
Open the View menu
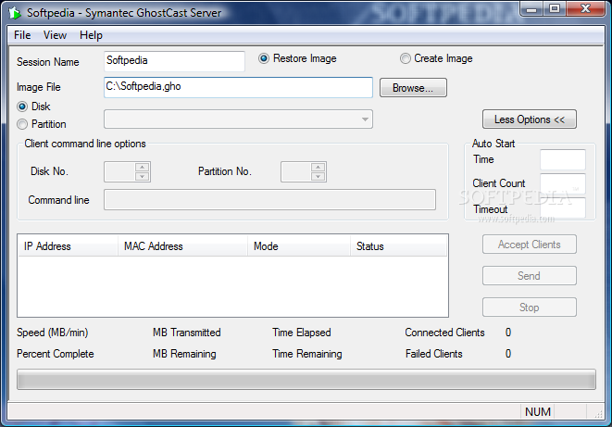(55, 35)
